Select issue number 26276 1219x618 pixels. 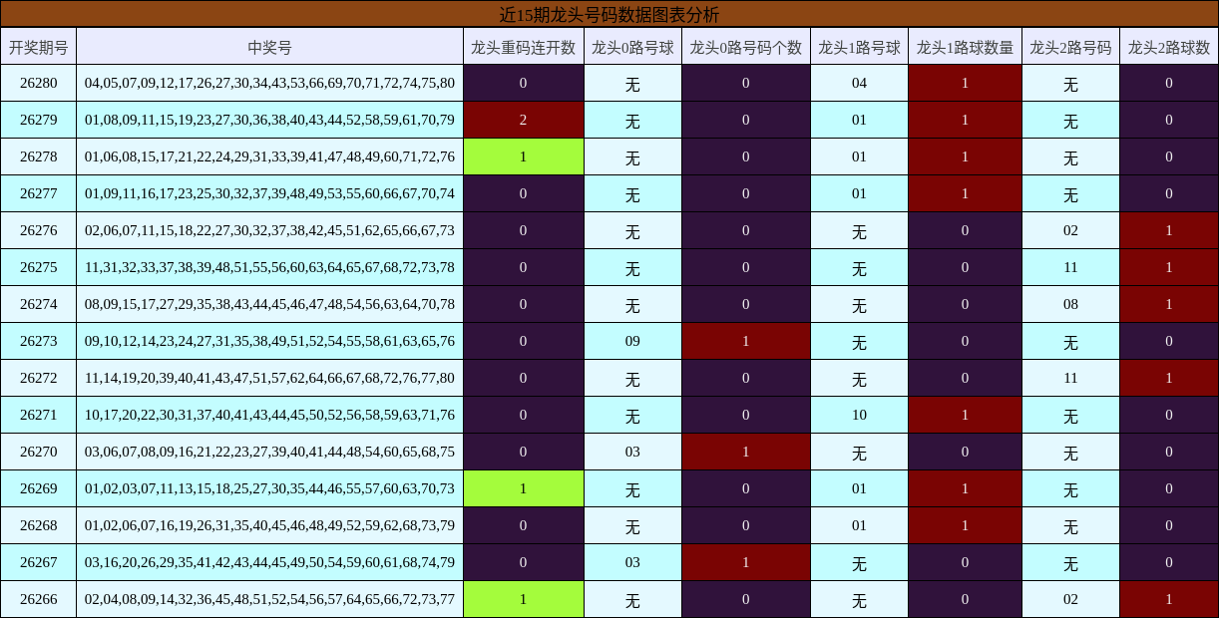pos(38,230)
